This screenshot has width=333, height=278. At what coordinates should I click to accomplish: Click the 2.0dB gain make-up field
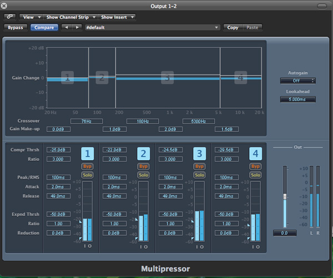point(170,129)
